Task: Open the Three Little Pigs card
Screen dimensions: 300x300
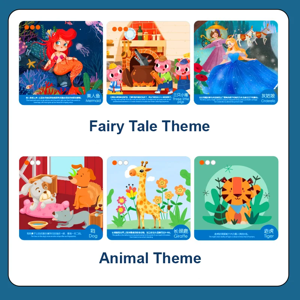Action: pos(148,63)
